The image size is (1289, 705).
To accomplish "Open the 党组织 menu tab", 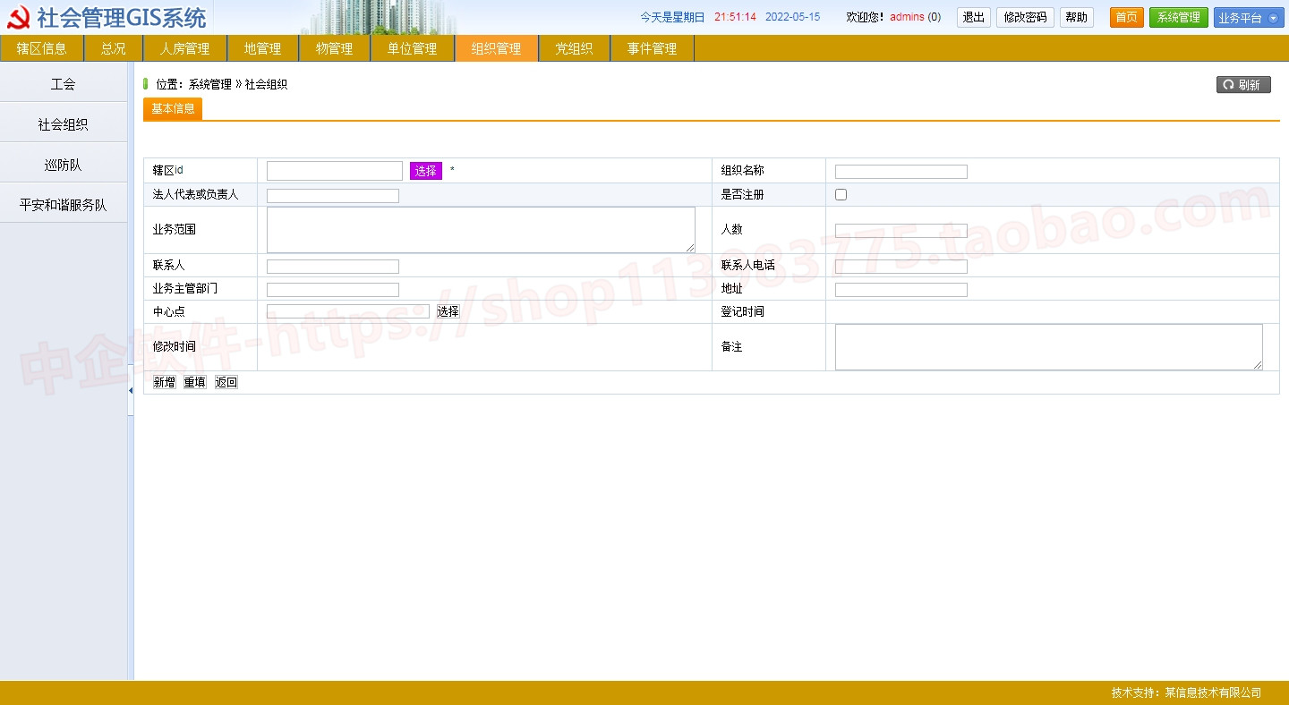I will tap(575, 48).
